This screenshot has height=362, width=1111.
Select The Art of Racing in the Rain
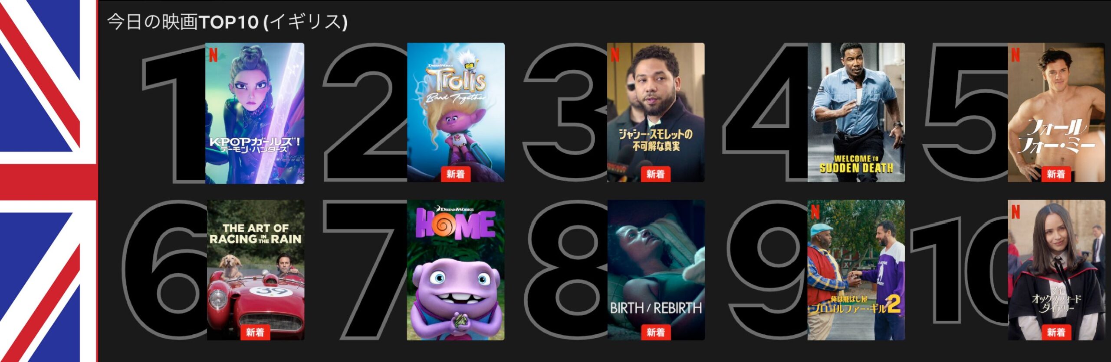click(x=256, y=270)
